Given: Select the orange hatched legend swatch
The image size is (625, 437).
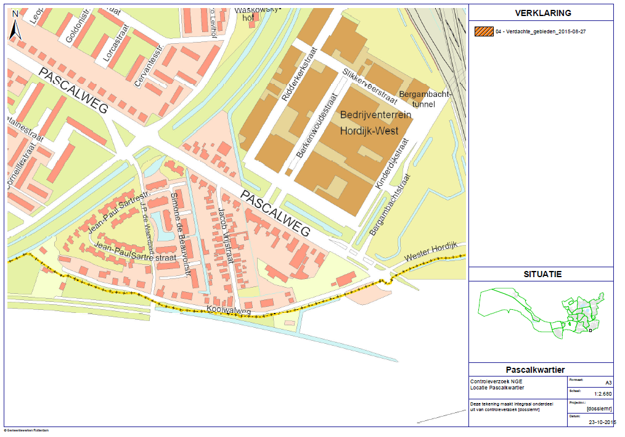Looking at the screenshot, I should pyautogui.click(x=484, y=31).
